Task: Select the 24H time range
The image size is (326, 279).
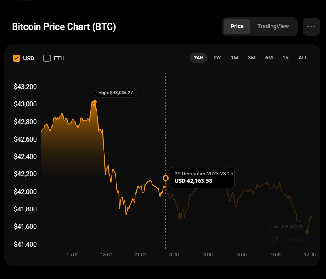Action: coord(199,58)
